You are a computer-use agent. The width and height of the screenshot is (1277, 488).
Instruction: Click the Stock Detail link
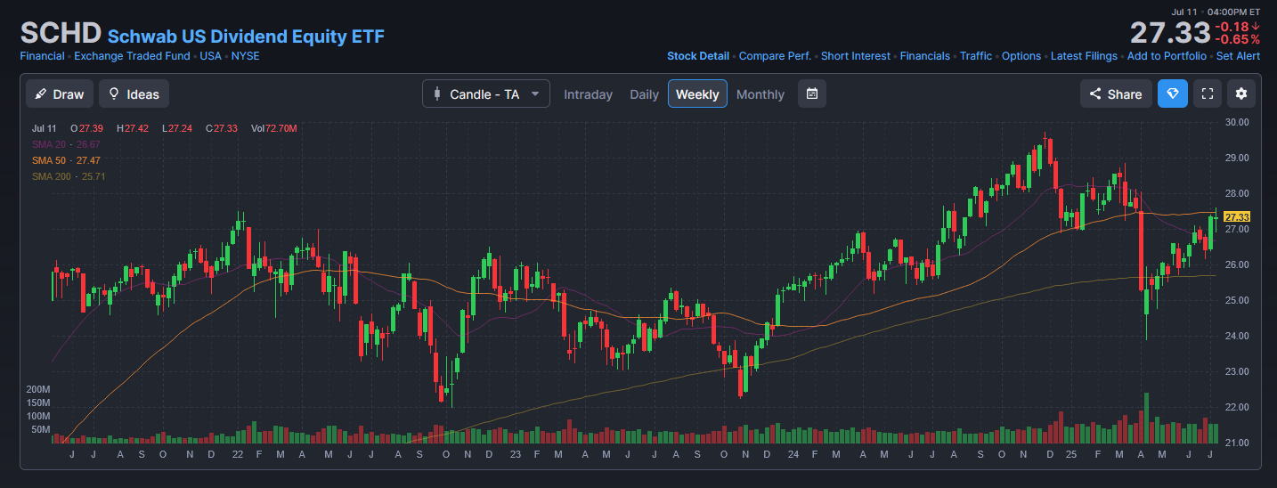coord(698,56)
